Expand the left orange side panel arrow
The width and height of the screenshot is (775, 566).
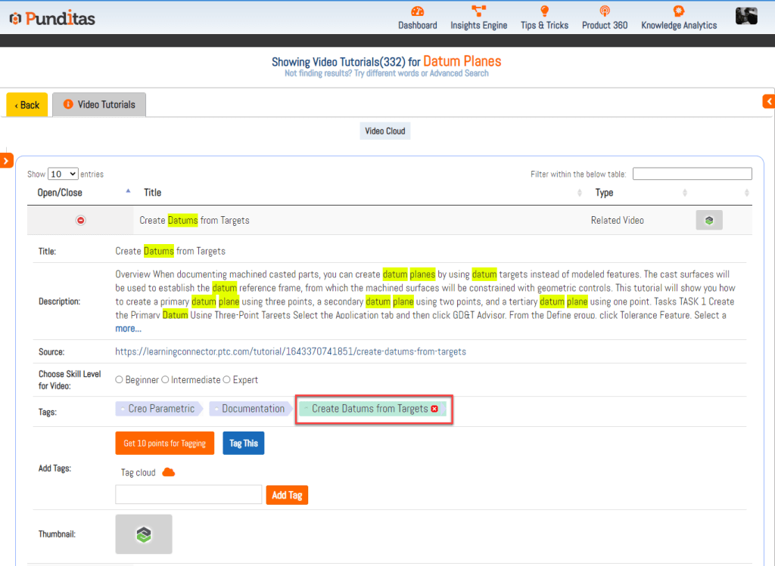[x=6, y=160]
